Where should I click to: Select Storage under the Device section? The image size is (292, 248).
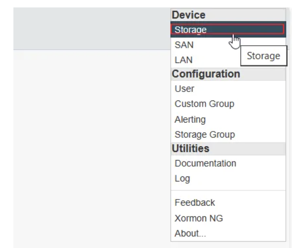tap(228, 29)
